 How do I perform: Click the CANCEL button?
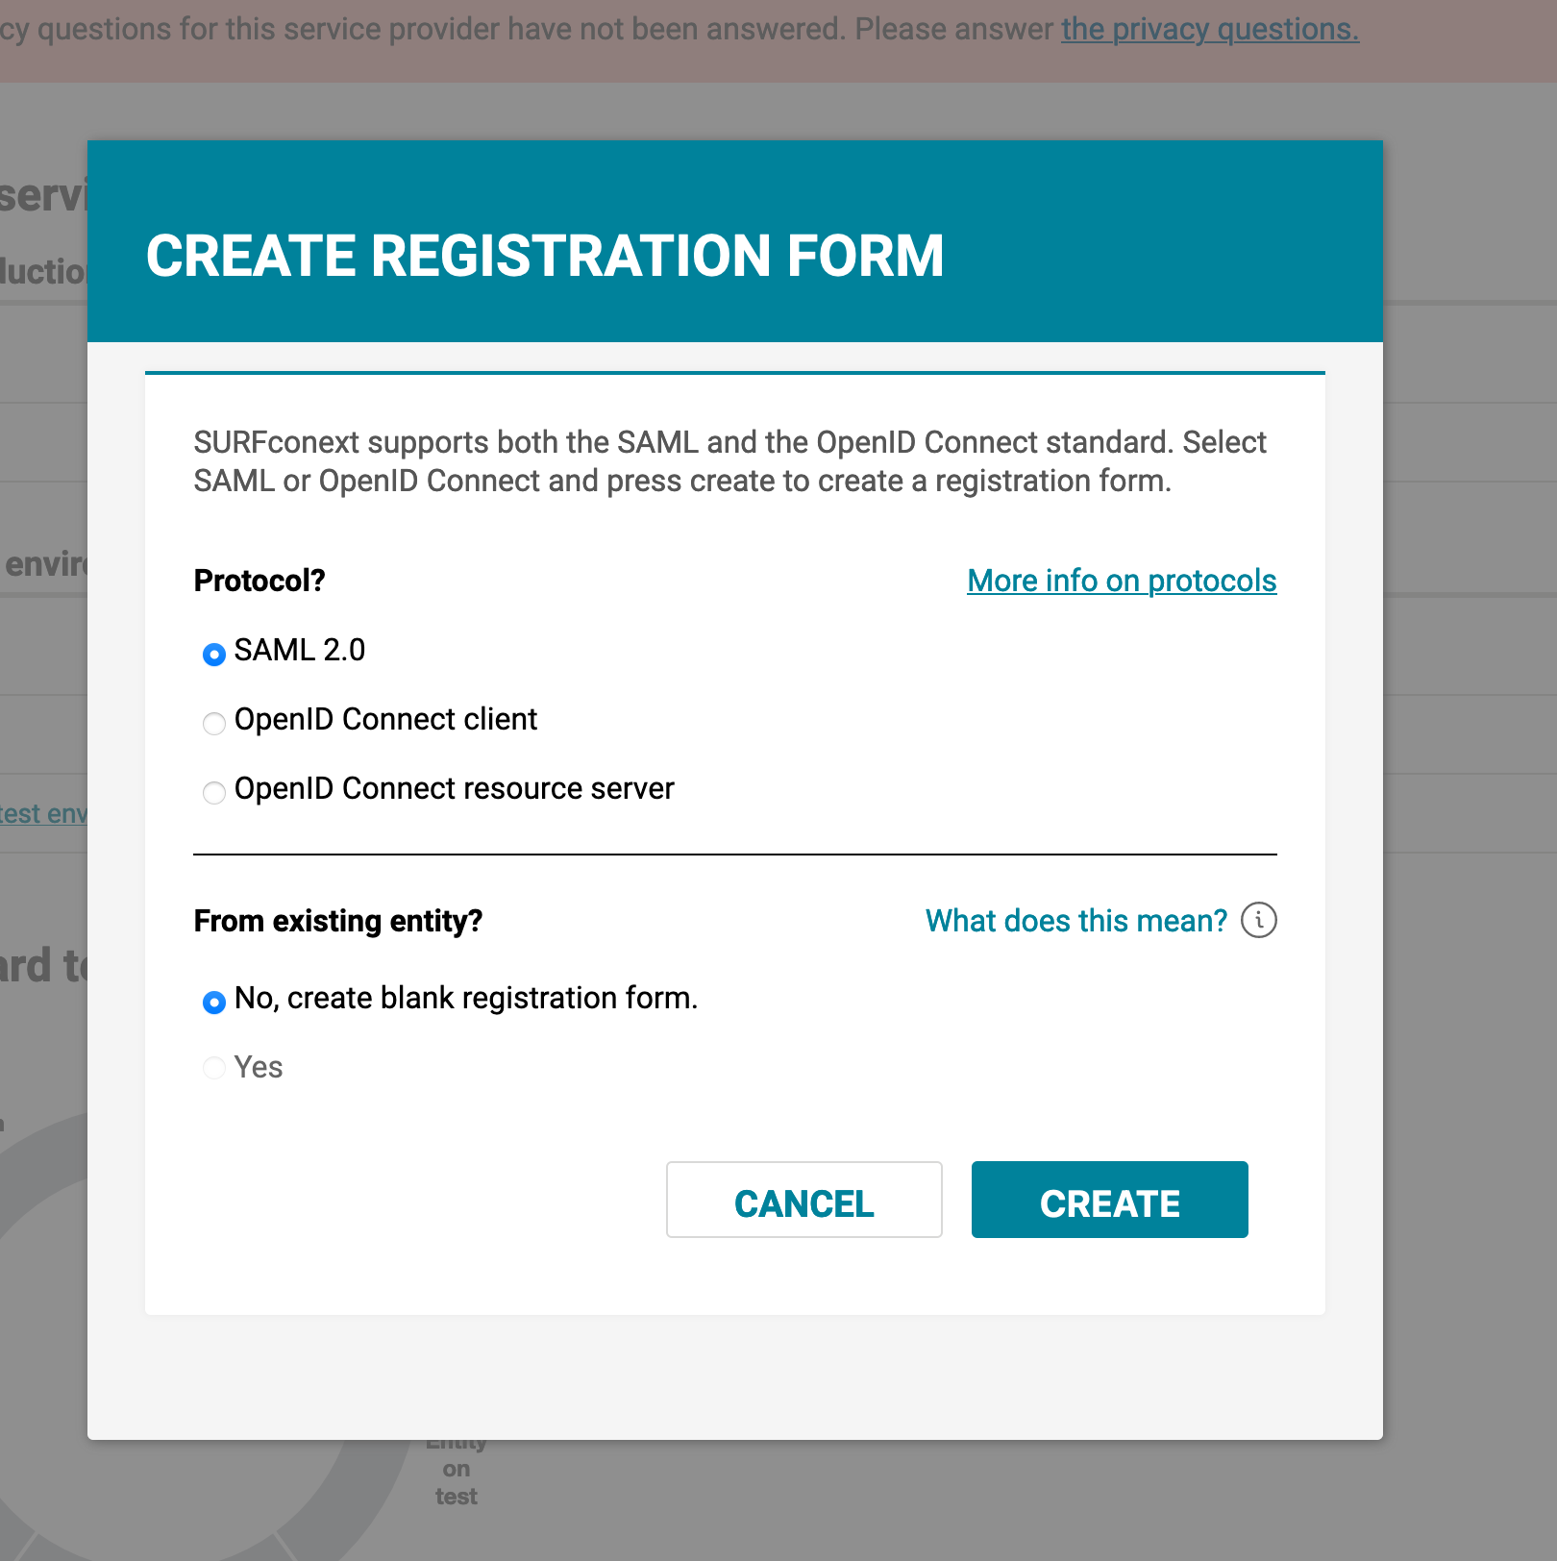click(804, 1200)
